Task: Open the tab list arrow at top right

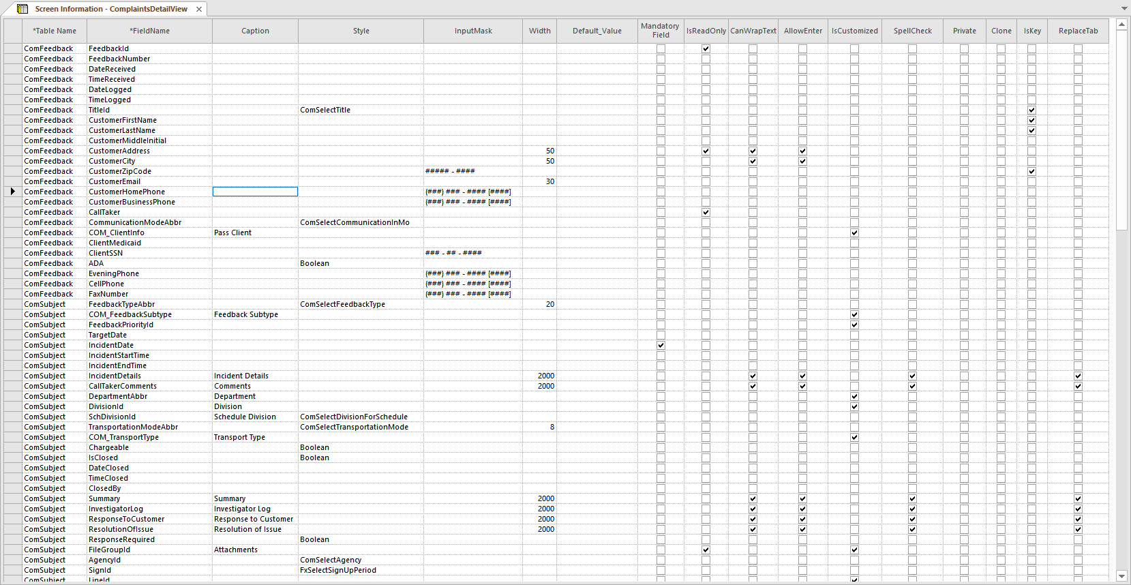Action: pos(1124,9)
